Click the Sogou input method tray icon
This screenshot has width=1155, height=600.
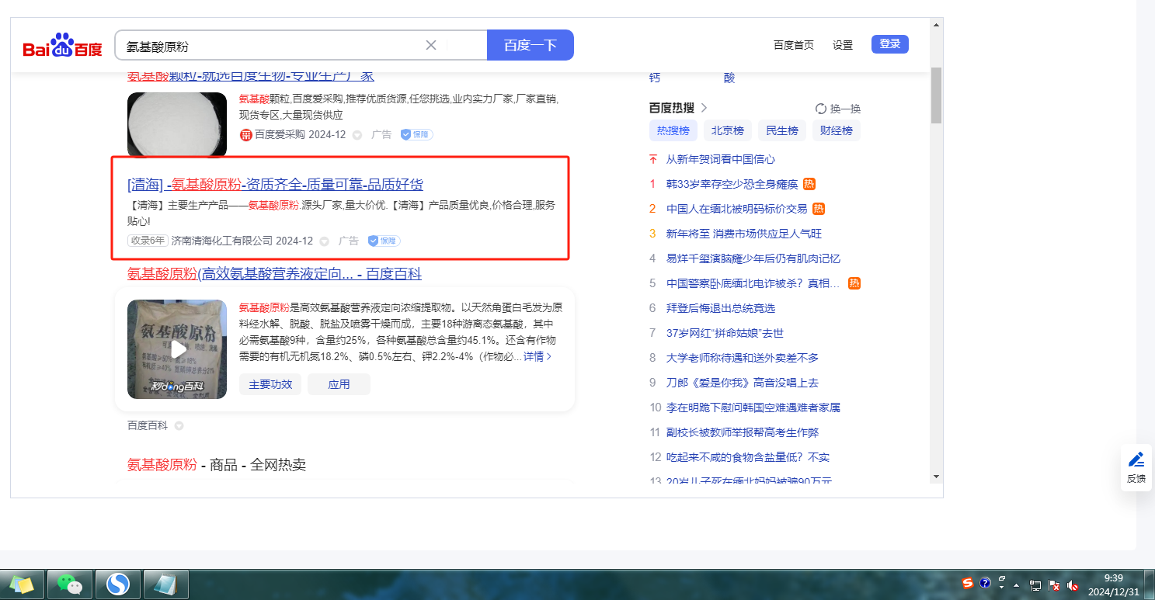pyautogui.click(x=968, y=583)
